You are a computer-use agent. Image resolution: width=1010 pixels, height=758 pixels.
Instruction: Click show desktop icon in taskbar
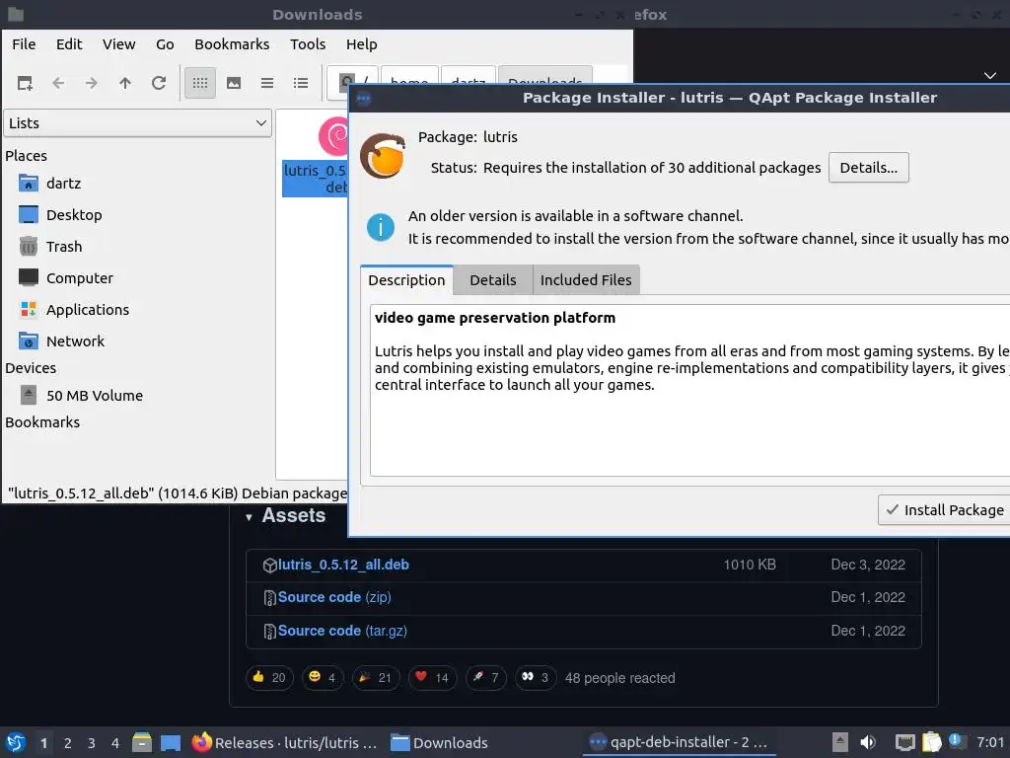pyautogui.click(x=171, y=742)
